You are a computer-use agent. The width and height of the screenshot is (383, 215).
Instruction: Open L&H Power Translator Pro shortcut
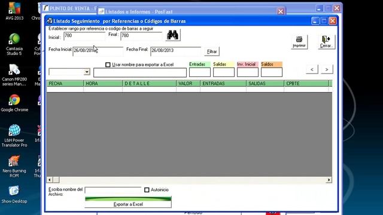[14, 136]
